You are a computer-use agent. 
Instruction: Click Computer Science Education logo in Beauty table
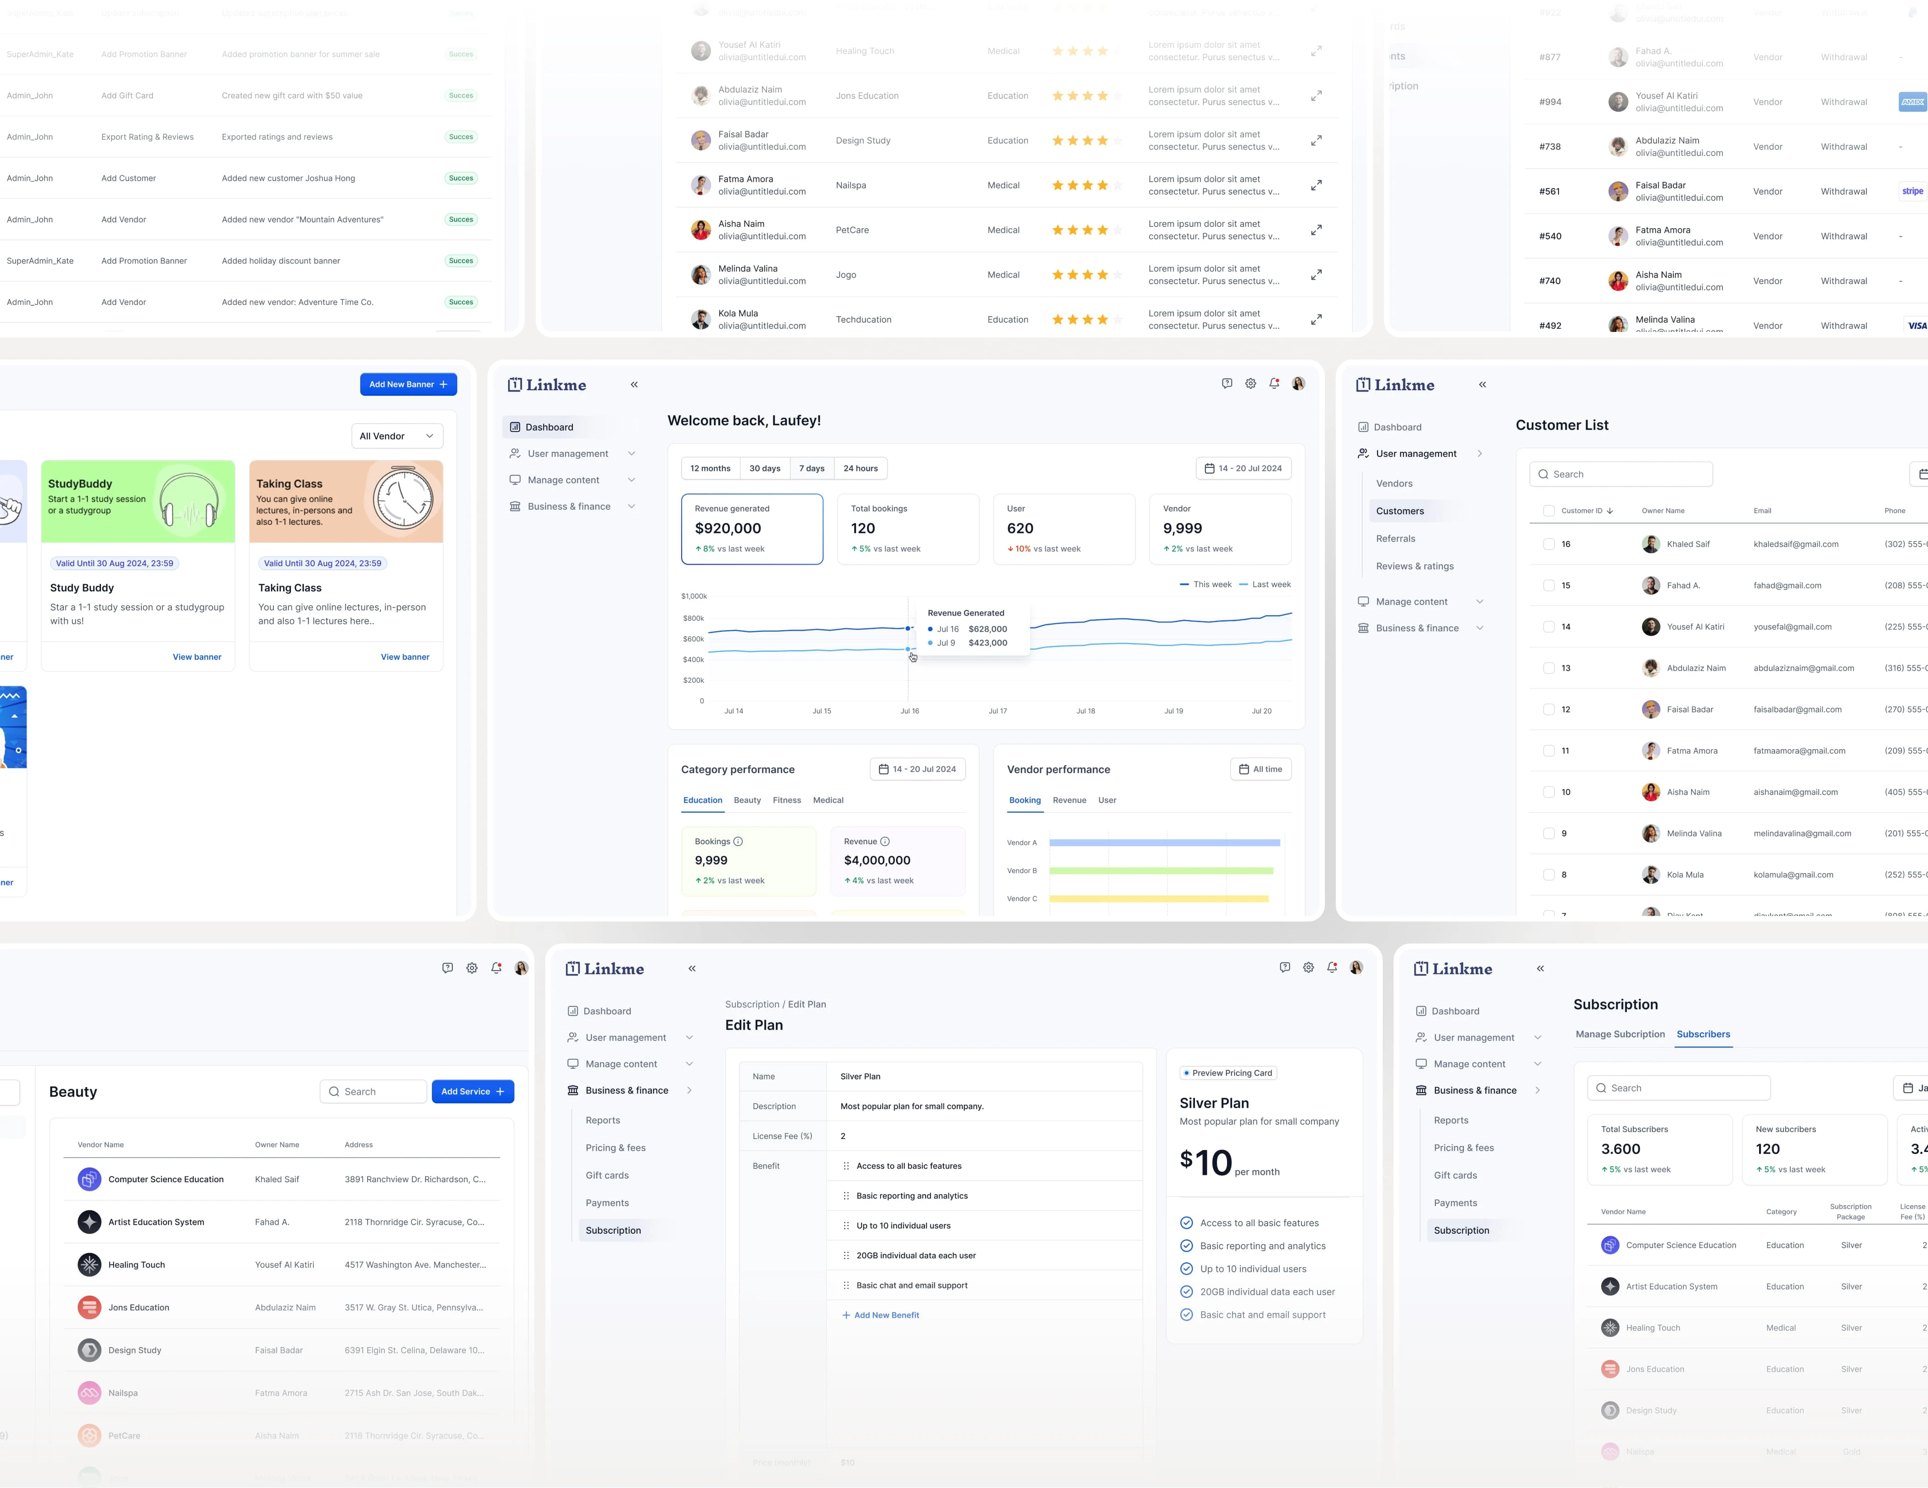[x=89, y=1179]
